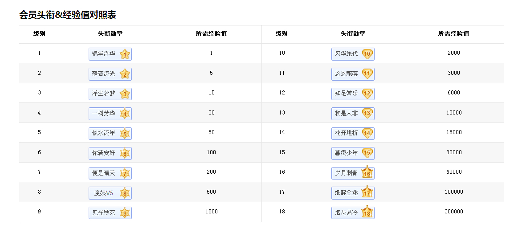Click the level 16 crown star icon
Image resolution: width=518 pixels, height=245 pixels.
point(367,173)
